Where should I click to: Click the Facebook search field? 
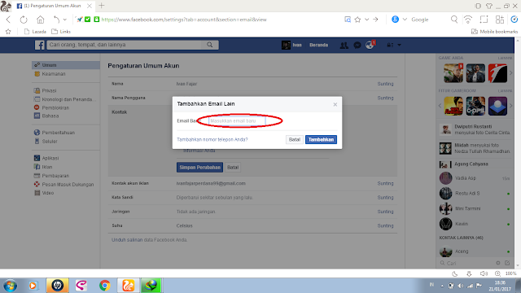point(125,45)
